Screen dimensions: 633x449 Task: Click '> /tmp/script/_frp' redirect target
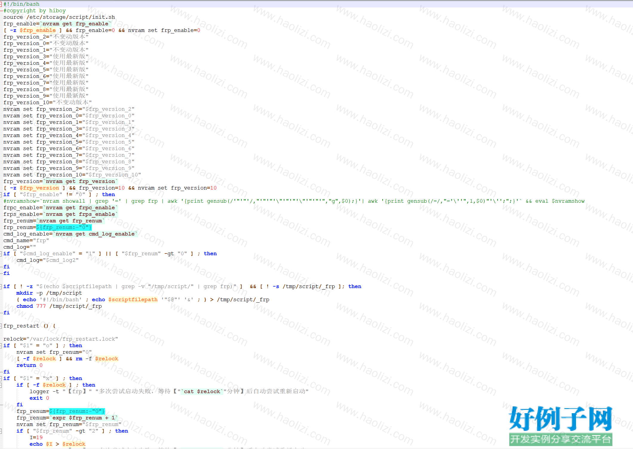(240, 299)
